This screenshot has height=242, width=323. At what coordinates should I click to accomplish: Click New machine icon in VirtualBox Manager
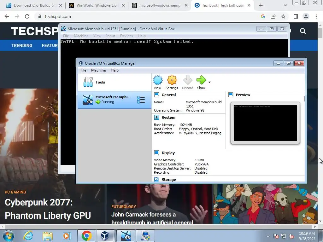(158, 82)
